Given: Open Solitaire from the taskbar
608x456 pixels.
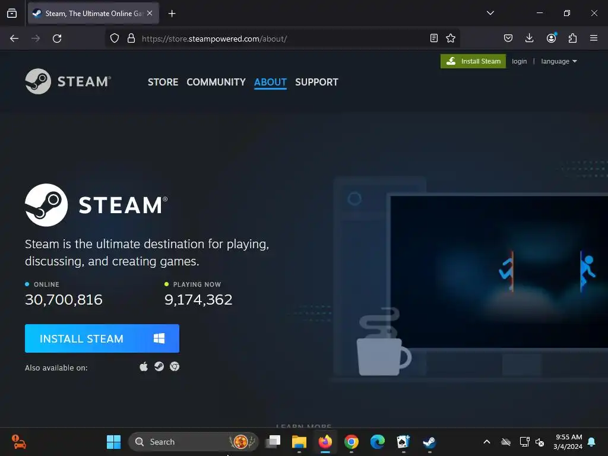Looking at the screenshot, I should (x=403, y=442).
